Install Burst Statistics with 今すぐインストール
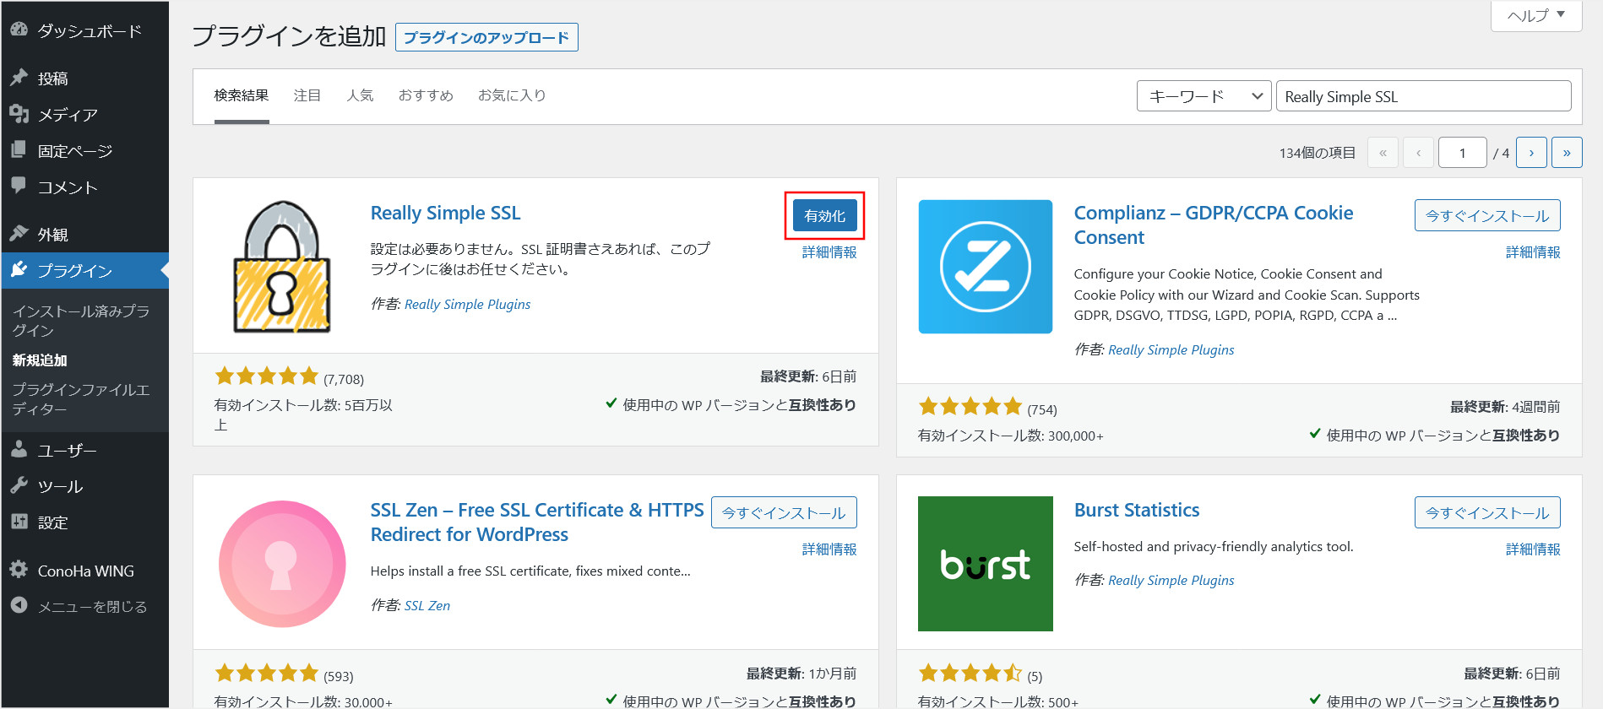 1487,513
